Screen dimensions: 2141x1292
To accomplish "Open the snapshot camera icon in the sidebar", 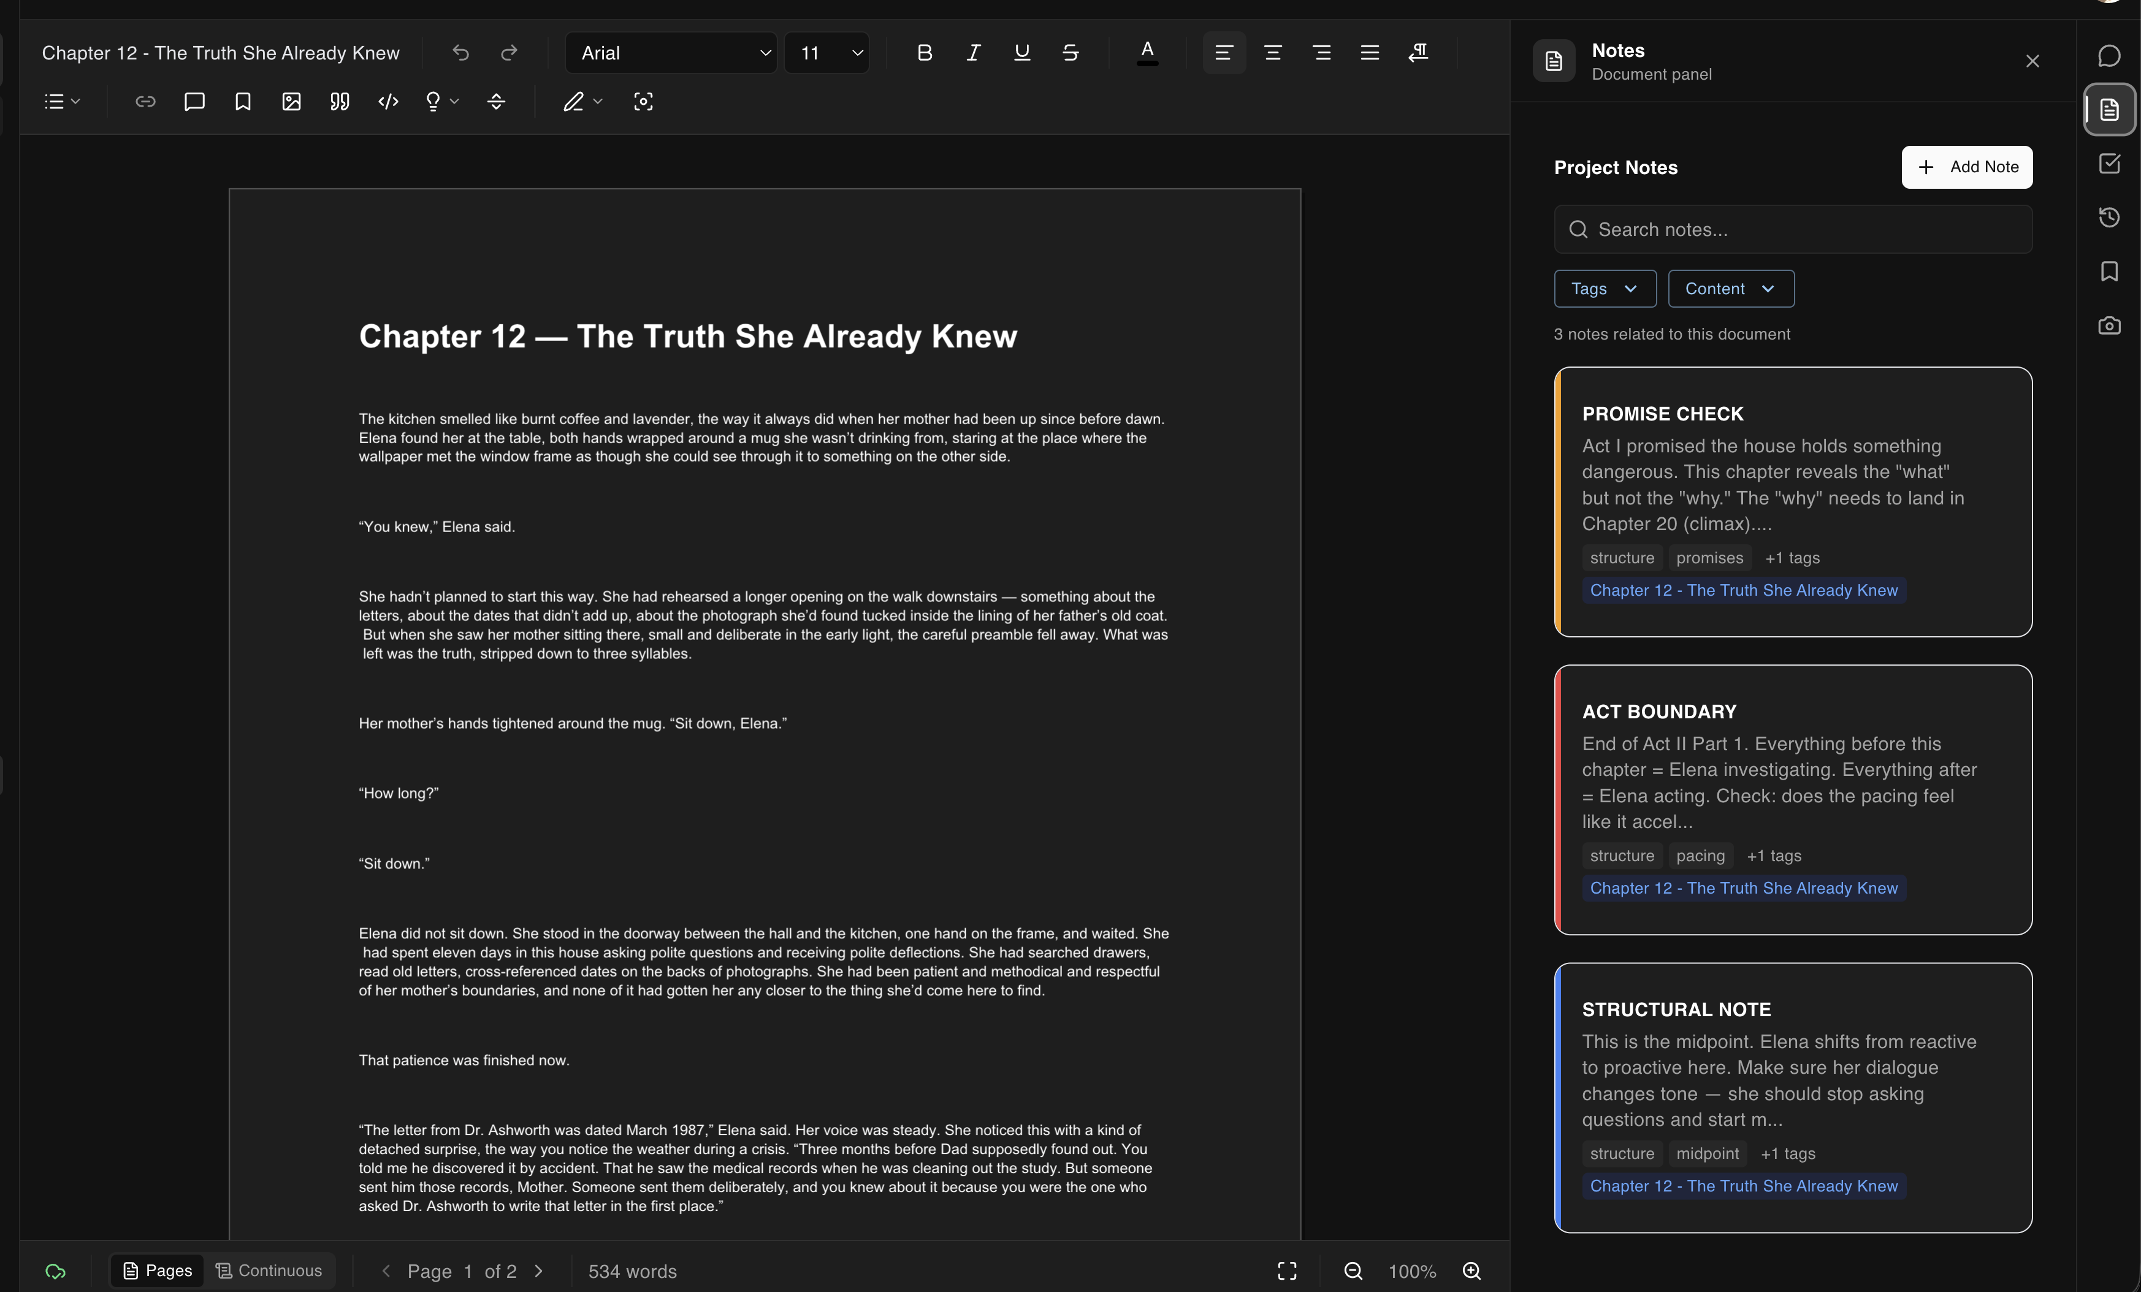I will (2109, 326).
